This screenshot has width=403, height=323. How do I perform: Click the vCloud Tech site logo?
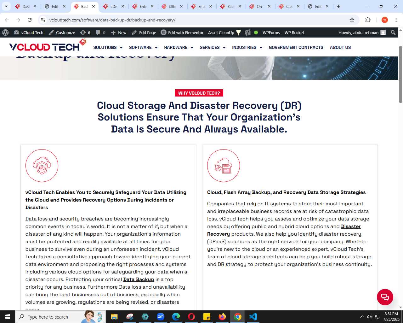pyautogui.click(x=48, y=45)
